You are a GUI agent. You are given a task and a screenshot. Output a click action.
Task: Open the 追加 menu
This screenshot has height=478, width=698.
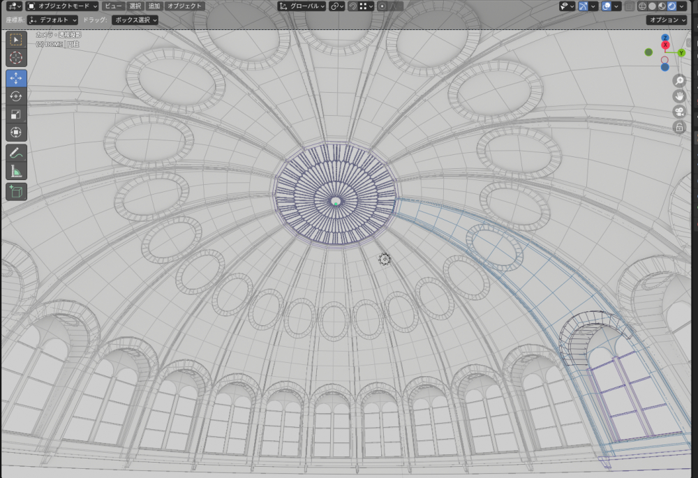(154, 6)
